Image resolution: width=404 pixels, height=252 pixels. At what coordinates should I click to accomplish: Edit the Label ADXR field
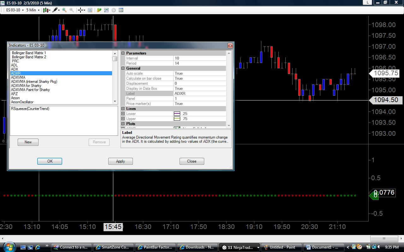click(x=200, y=94)
